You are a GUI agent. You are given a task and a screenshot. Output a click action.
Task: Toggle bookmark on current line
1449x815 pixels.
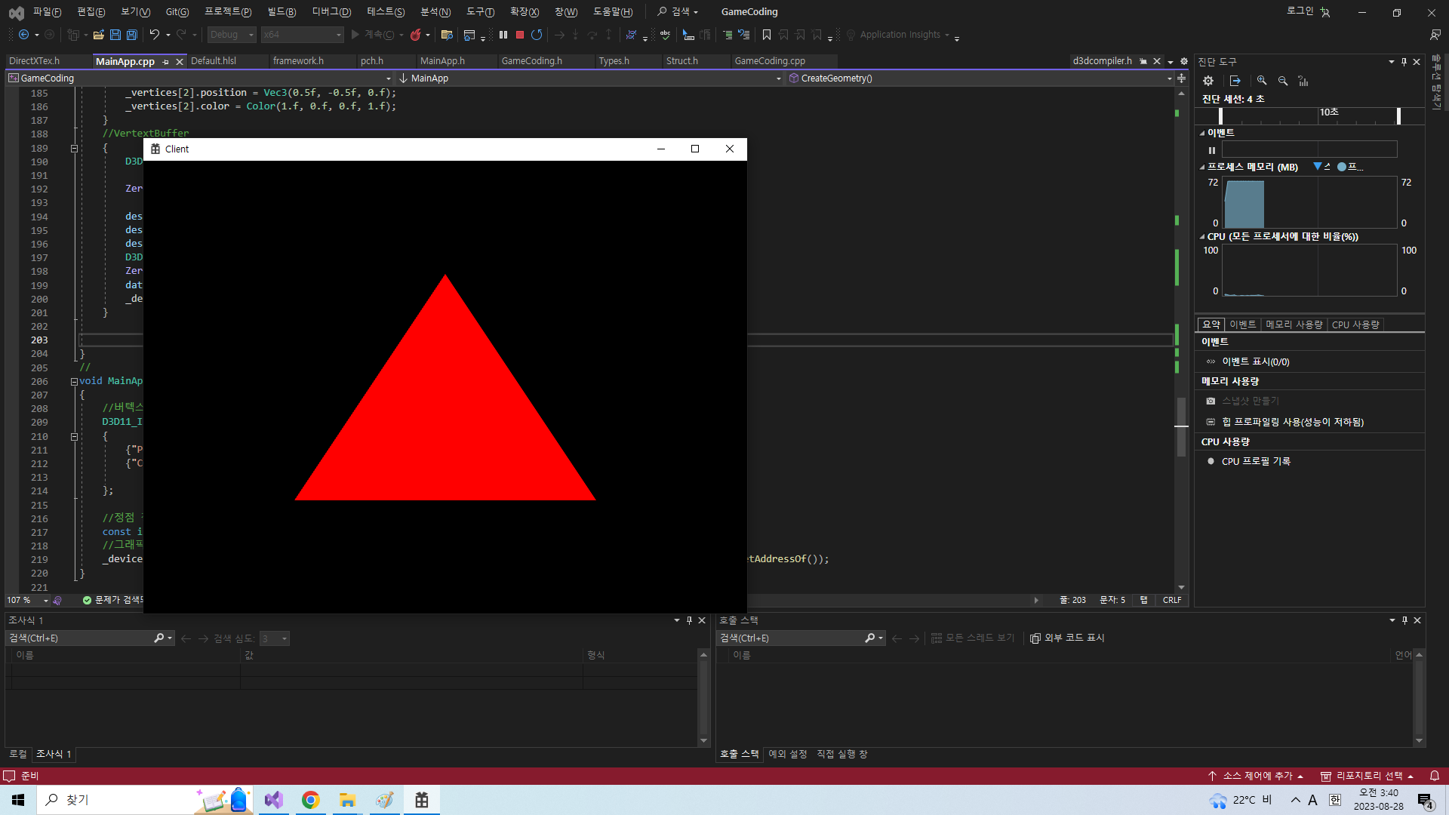[x=767, y=35]
